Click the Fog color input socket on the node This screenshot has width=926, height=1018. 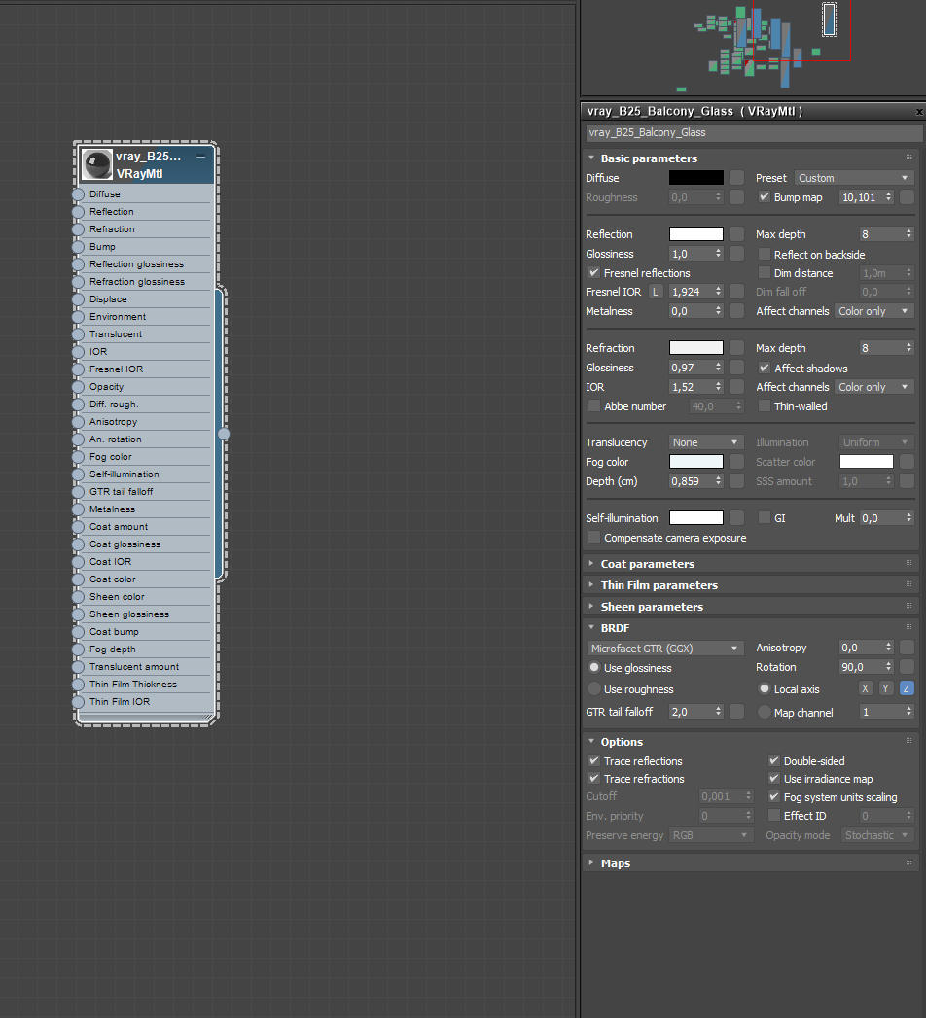tap(78, 457)
